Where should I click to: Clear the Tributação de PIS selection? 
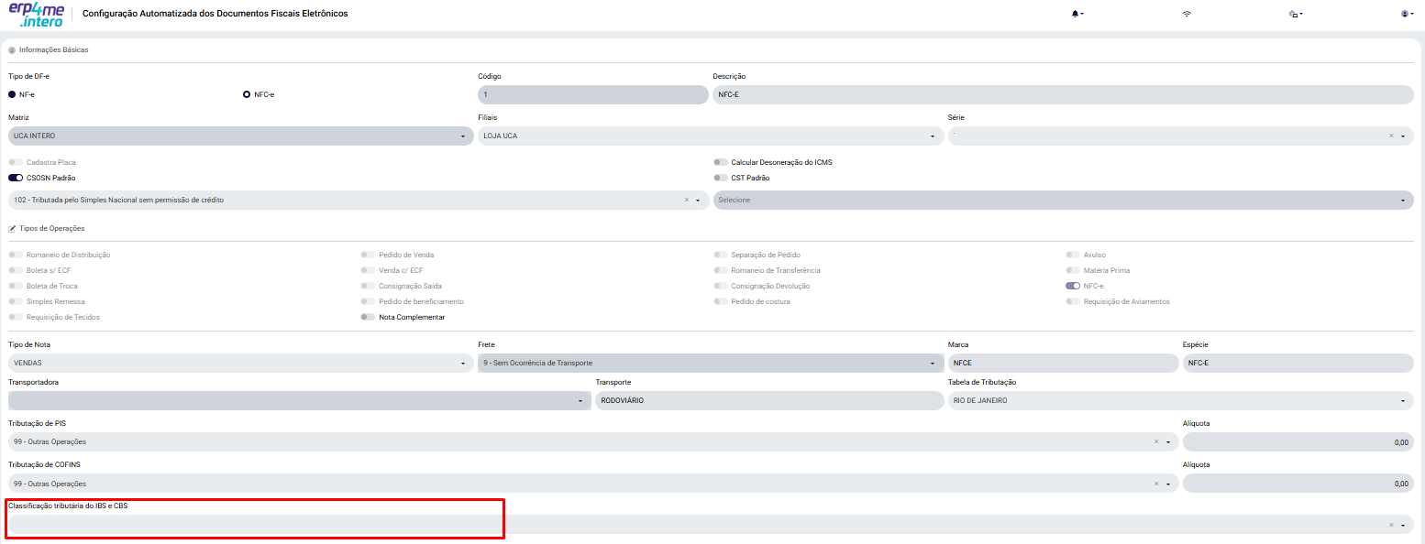click(1156, 441)
